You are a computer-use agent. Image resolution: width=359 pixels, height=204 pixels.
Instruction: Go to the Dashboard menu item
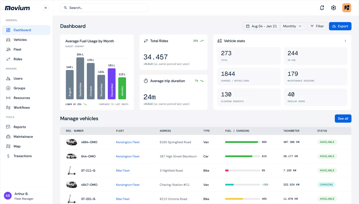tap(22, 30)
